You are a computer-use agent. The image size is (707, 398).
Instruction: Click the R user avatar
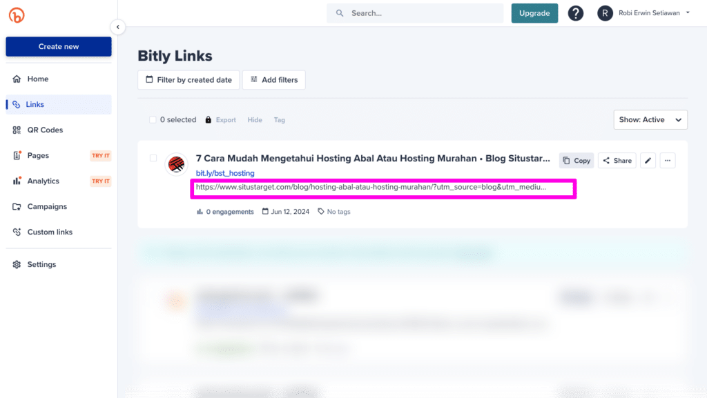605,13
